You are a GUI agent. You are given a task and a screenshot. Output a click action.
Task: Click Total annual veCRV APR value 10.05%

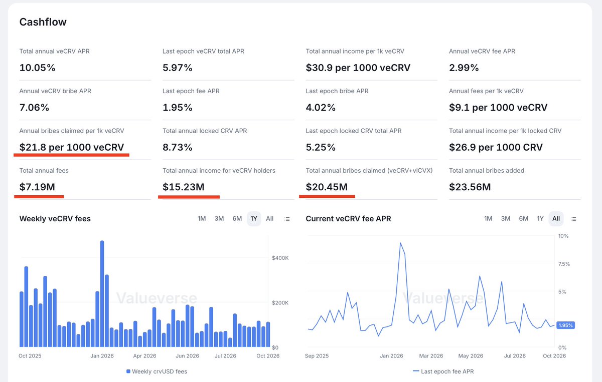pos(37,68)
